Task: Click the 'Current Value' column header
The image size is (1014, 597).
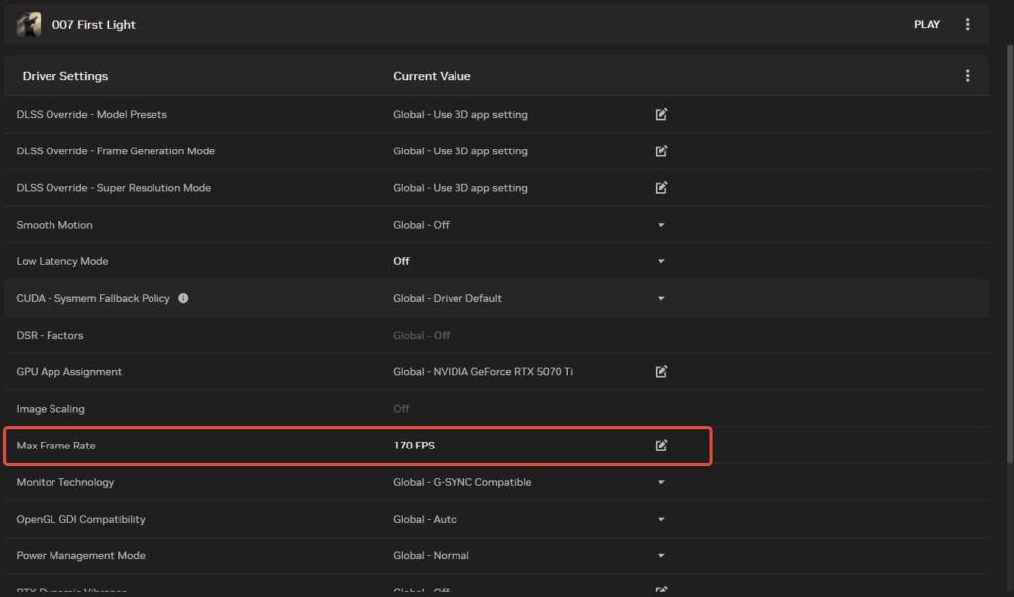Action: (432, 75)
